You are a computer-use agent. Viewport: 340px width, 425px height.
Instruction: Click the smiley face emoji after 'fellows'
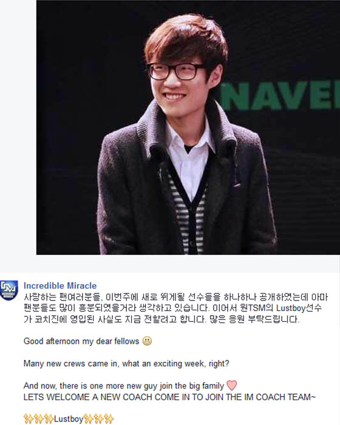147,341
